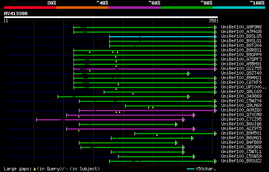The image size is (269, 172).
Task: Click the arrowhead ending the Q9ZT49 alignment
Action: click(189, 73)
